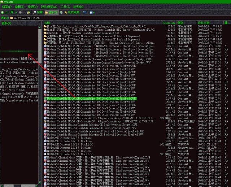Click icon of Best 100 Disc1 [Zephyr].CUE
The width and height of the screenshot is (231, 187).
coord(45,66)
